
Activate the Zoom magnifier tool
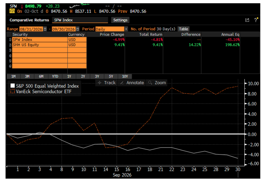[x=157, y=83]
